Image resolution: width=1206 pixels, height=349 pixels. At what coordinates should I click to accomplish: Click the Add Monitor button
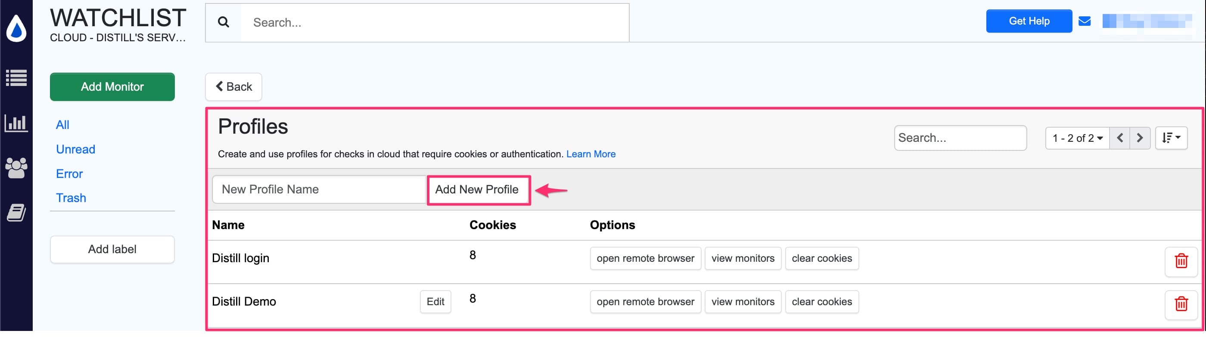pos(112,86)
